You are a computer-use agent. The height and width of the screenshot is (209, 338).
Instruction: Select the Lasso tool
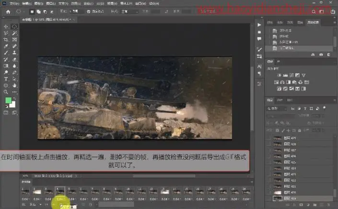point(6,33)
